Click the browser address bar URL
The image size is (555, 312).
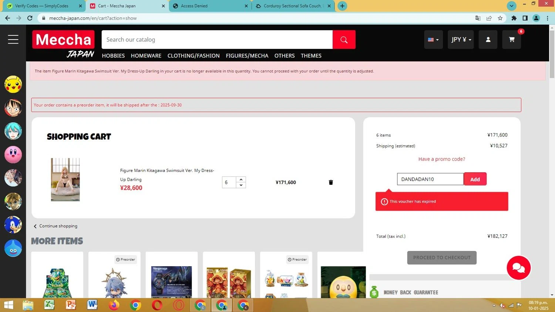coord(92,18)
